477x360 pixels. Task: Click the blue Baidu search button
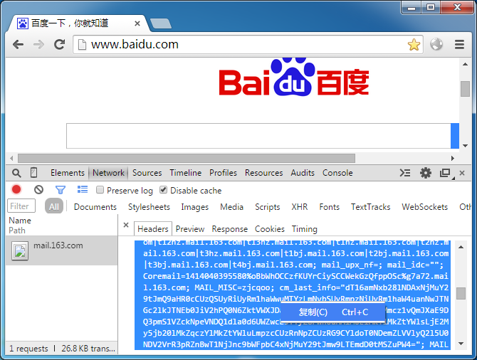click(455, 136)
